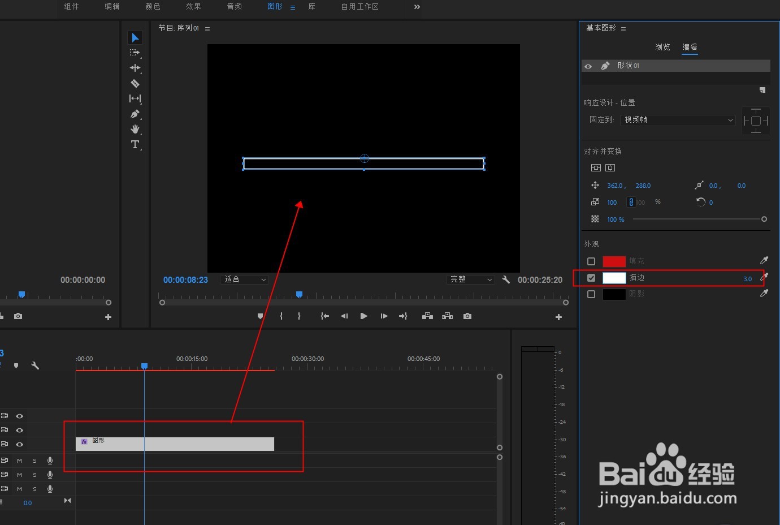Image resolution: width=780 pixels, height=525 pixels.
Task: Click Add Marker in program monitor
Action: 261,316
